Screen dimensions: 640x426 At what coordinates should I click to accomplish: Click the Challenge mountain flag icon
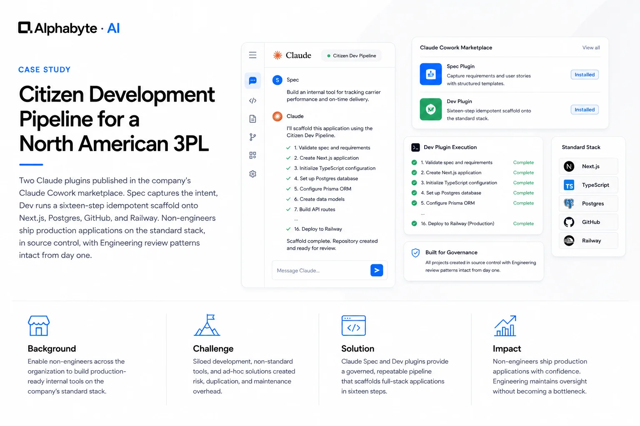[x=207, y=325]
